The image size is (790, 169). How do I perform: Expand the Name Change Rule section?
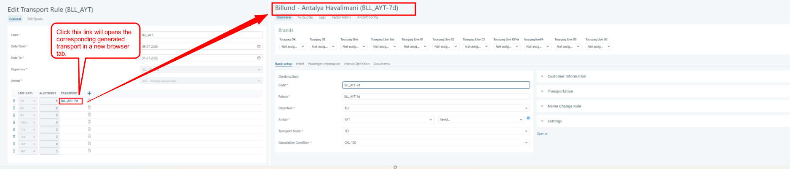564,106
